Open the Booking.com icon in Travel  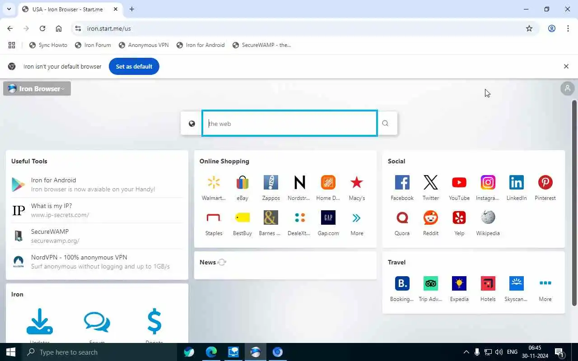(x=402, y=283)
